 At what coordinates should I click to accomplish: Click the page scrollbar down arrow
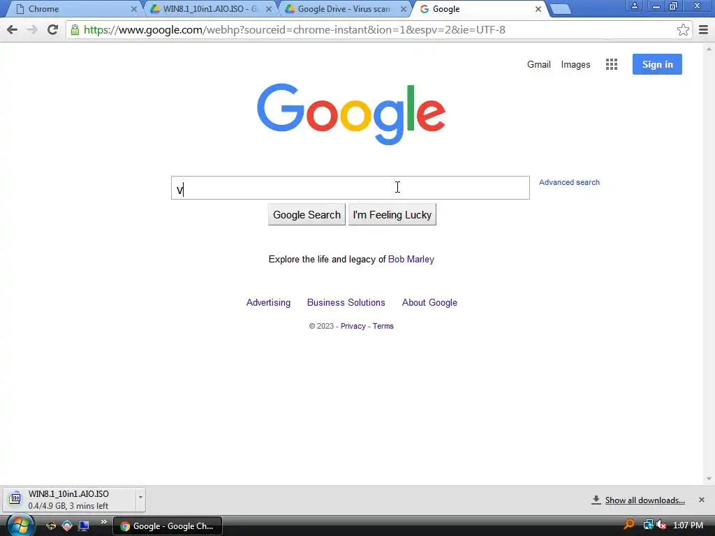[709, 479]
